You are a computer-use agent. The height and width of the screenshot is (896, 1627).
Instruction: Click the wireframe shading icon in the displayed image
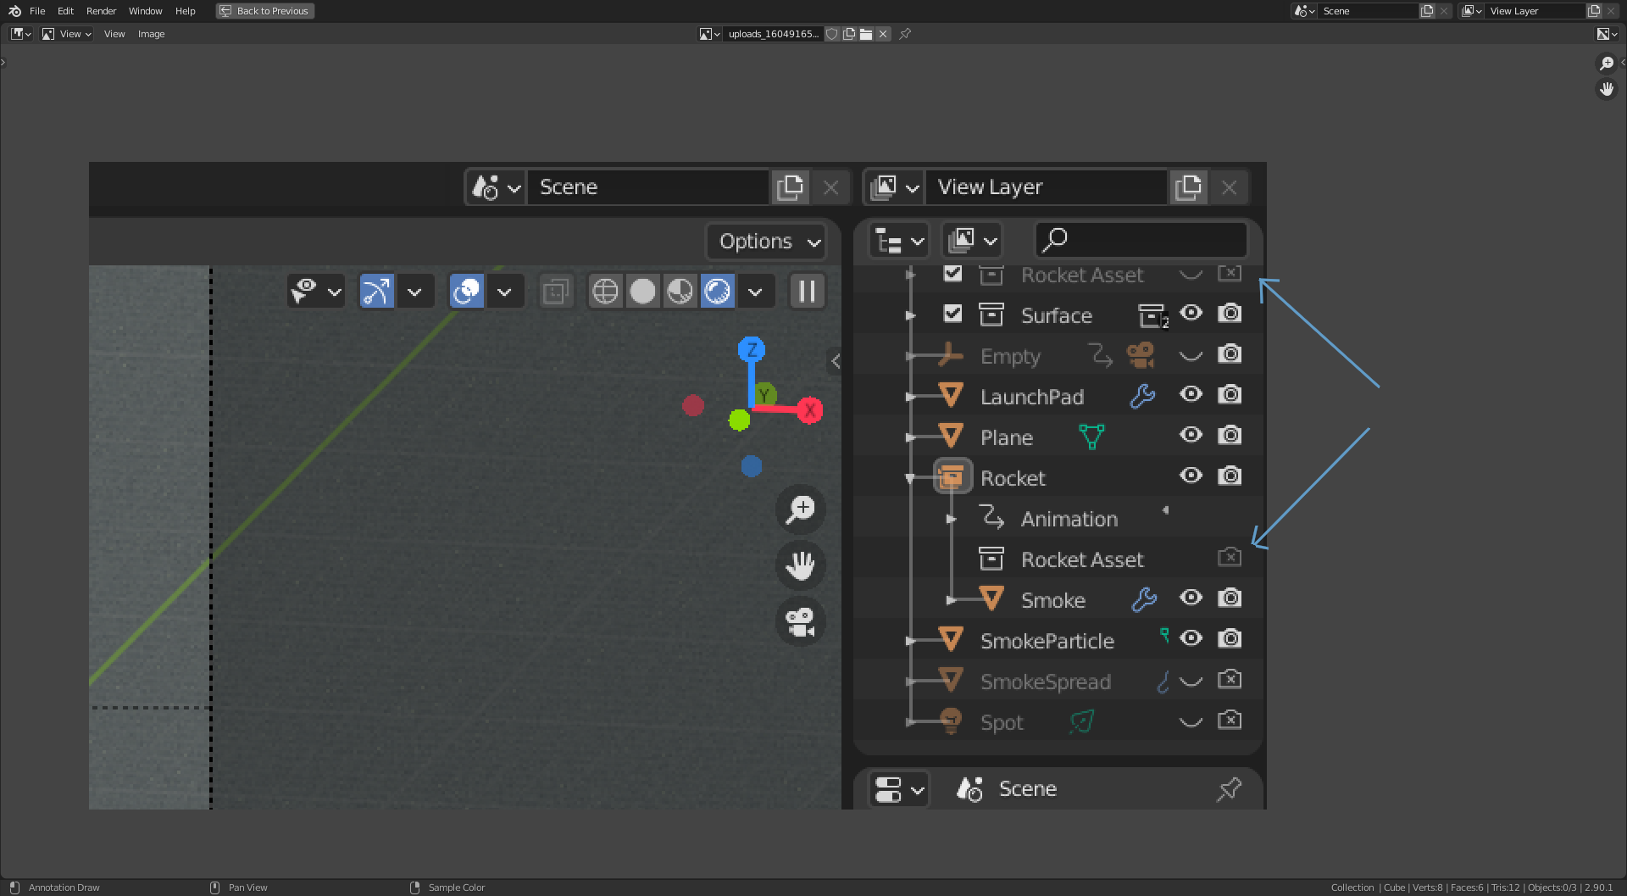605,292
